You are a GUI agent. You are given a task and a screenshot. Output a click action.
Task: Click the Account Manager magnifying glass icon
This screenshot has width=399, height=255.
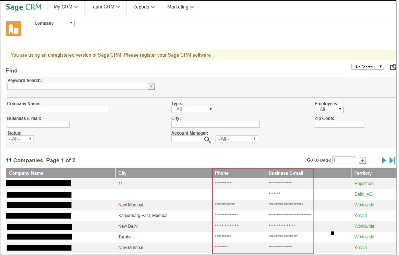coord(207,139)
